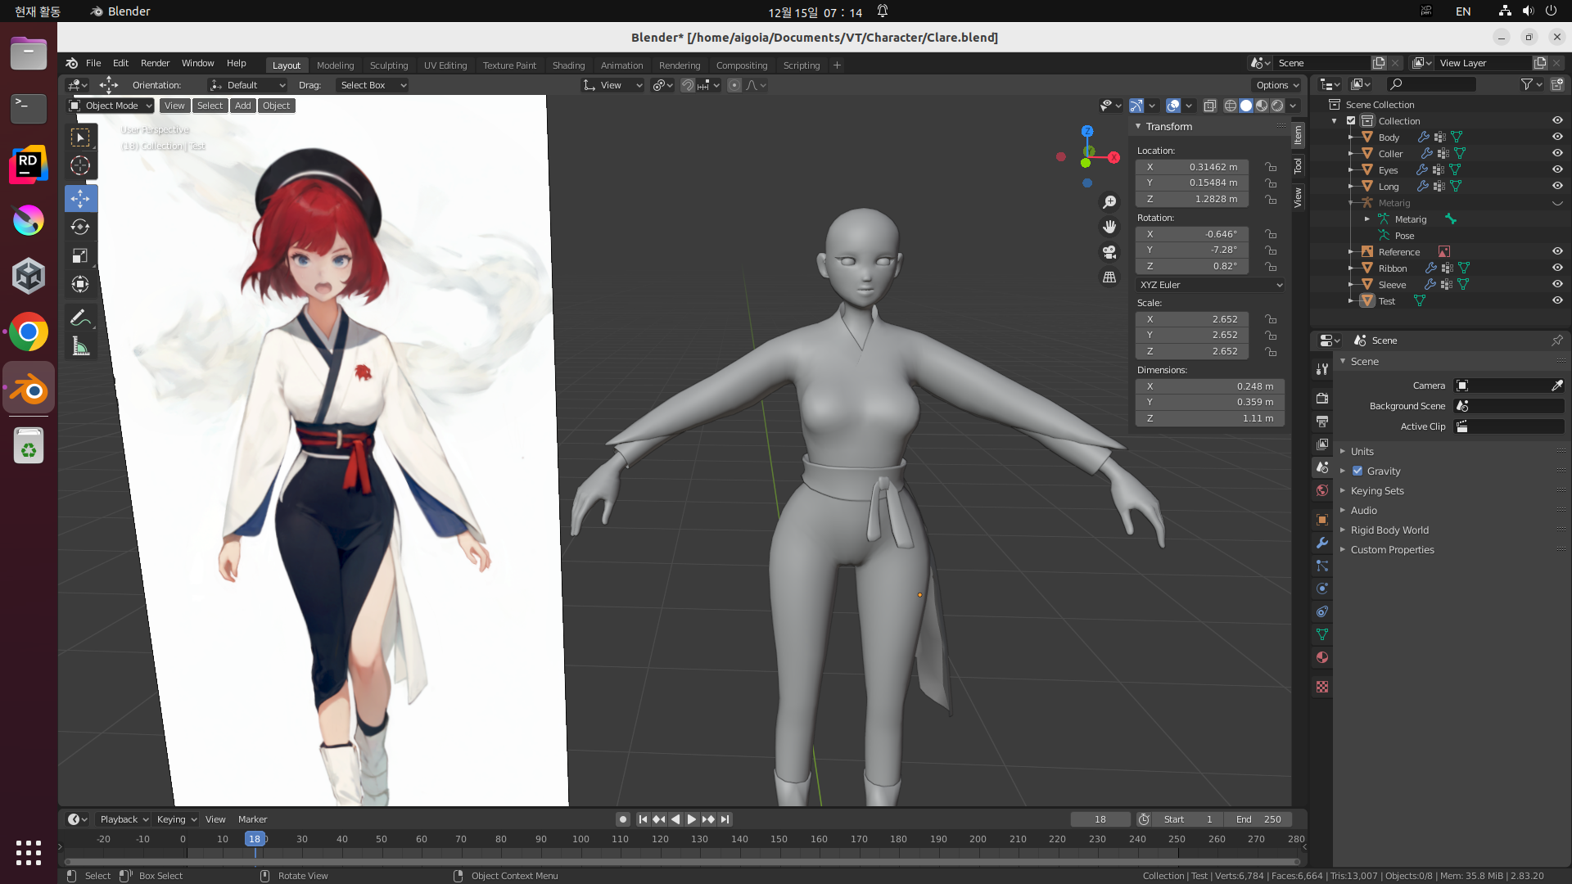The width and height of the screenshot is (1572, 884).
Task: Toggle location X lock icon
Action: pos(1271,167)
